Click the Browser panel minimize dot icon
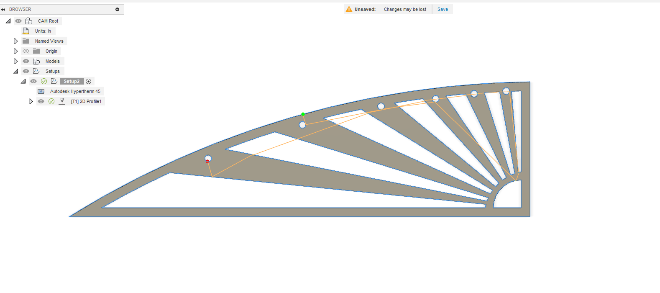660x293 pixels. [117, 9]
